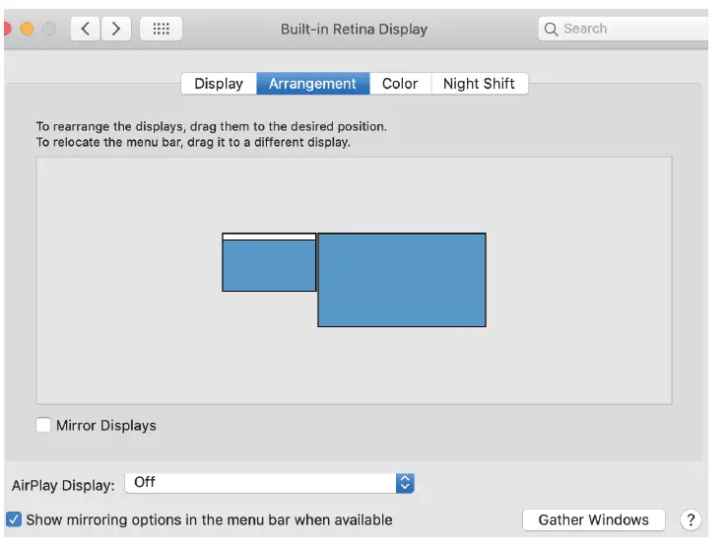Open the Color tab
Screen dimensions: 726x548
point(400,84)
